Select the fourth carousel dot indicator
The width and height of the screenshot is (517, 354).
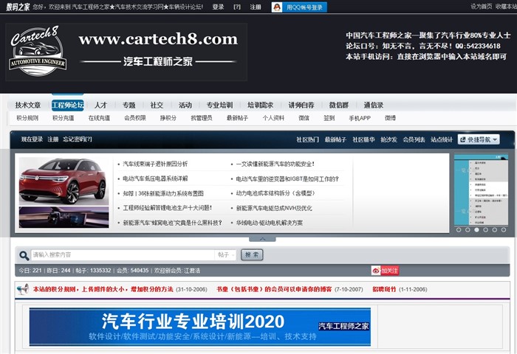pyautogui.click(x=486, y=230)
